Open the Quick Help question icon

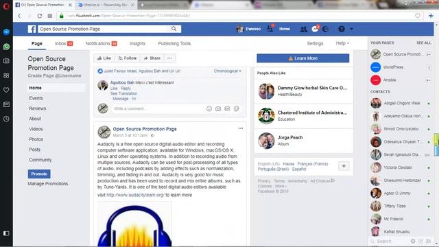[342, 29]
